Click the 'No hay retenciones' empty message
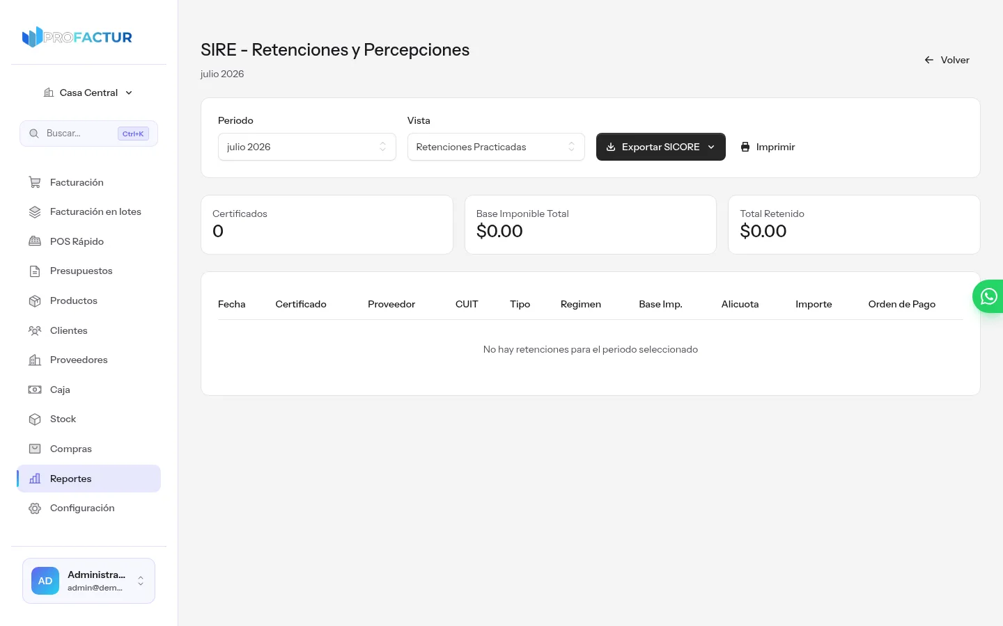This screenshot has width=1003, height=626. click(x=591, y=349)
